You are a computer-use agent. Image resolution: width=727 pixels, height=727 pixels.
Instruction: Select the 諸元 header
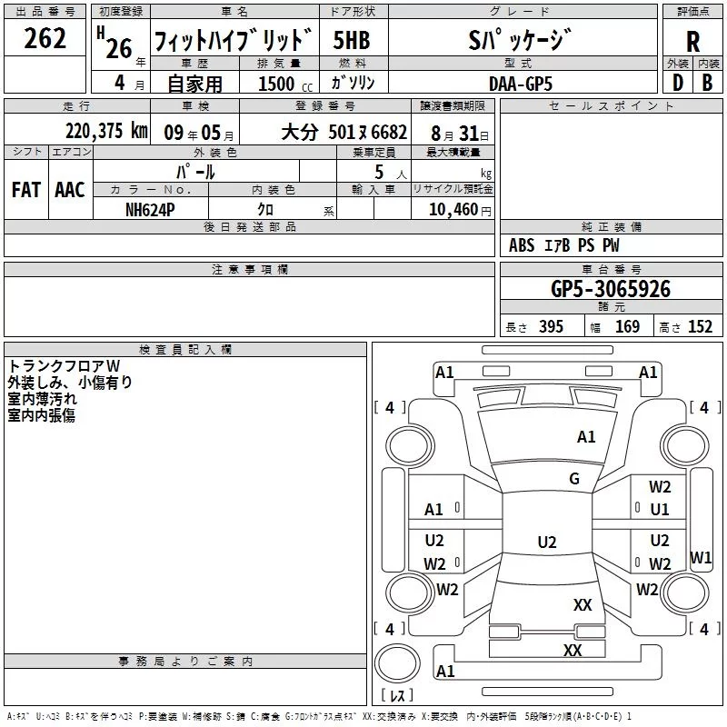[x=611, y=307]
